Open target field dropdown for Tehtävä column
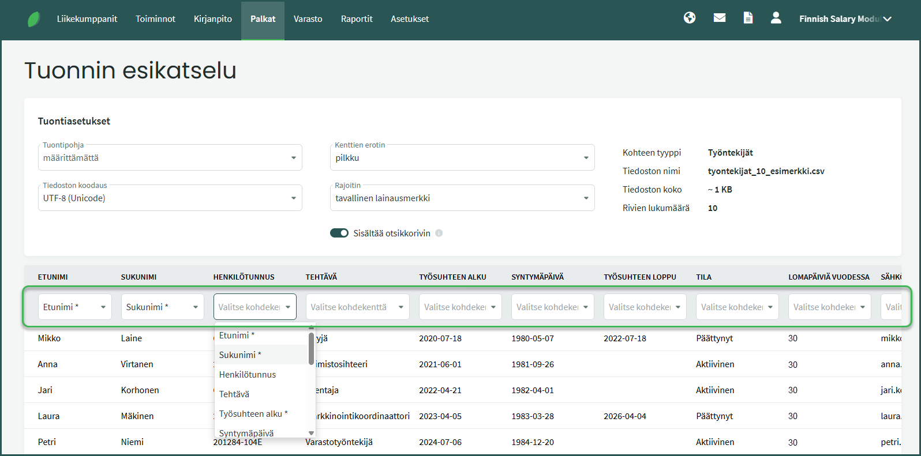Screen dimensions: 921x456 point(357,307)
